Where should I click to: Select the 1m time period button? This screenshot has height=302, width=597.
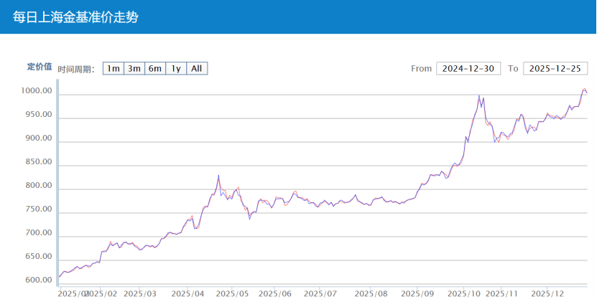pos(112,68)
